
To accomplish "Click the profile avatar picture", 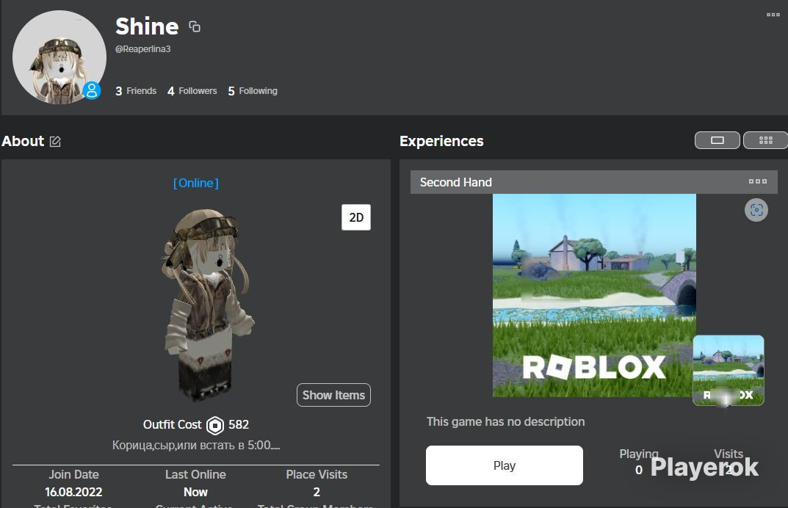I will coord(59,57).
